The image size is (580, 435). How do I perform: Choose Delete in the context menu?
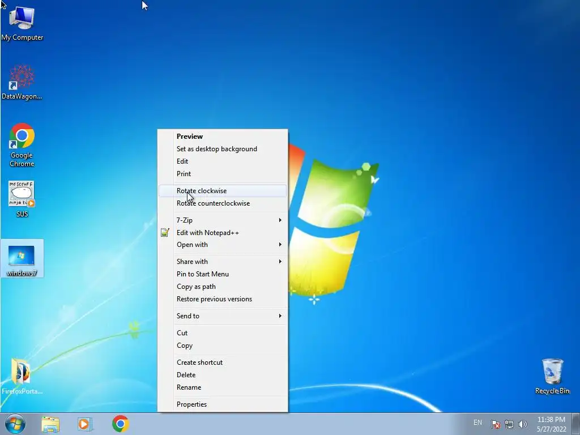223,375
